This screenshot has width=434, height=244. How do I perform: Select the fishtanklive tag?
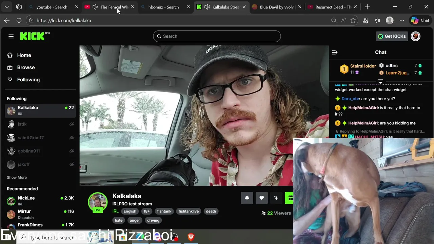coord(189,211)
